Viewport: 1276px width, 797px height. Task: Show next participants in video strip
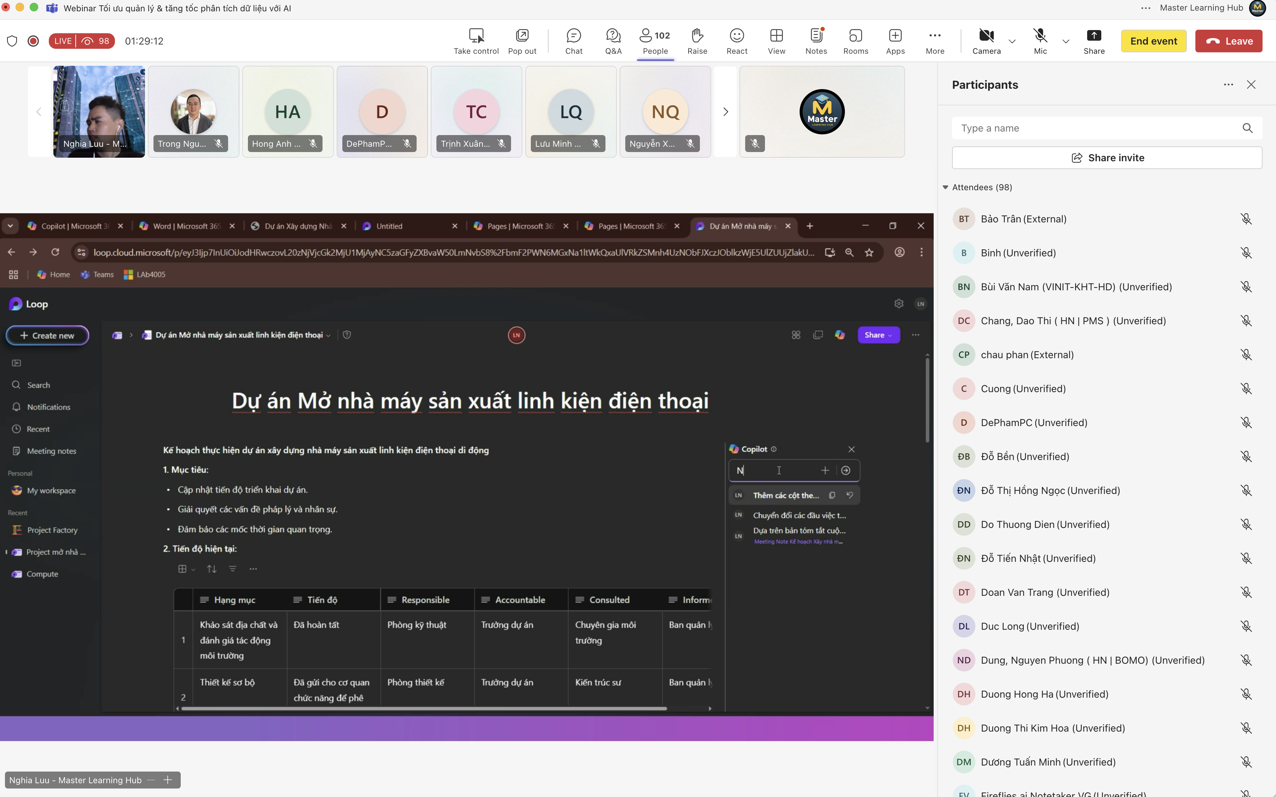(x=725, y=112)
